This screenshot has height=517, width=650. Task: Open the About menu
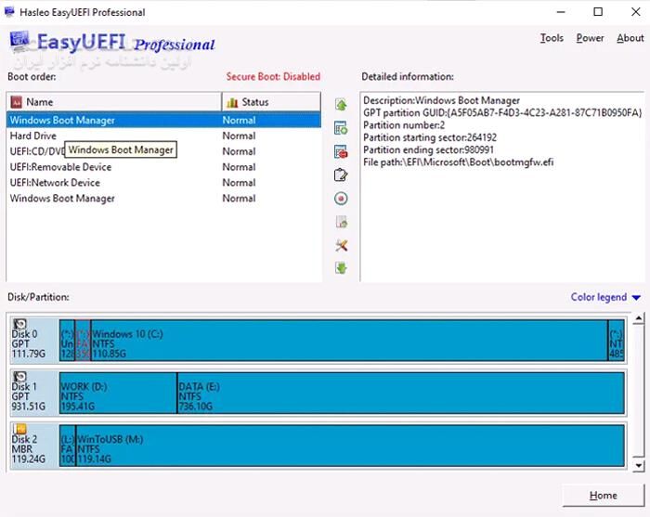[630, 38]
